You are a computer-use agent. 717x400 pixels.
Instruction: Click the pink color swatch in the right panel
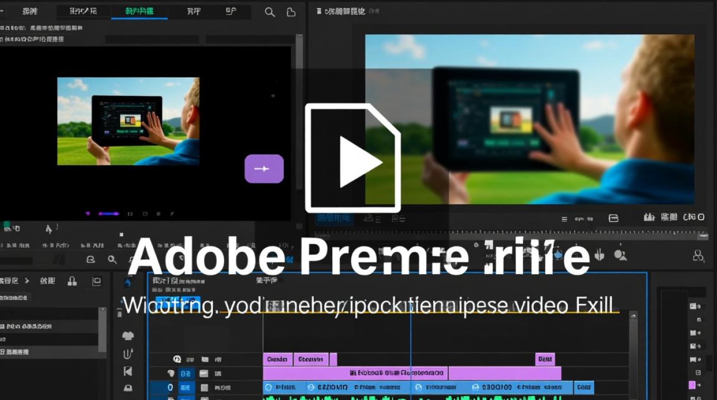[692, 385]
